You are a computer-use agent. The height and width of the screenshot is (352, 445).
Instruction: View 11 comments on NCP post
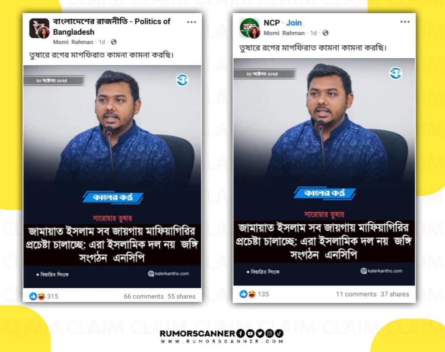coord(356,294)
